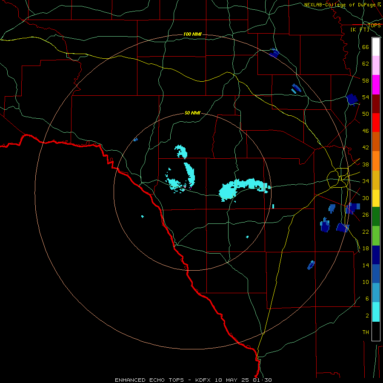Click the "TOPS" legend heading
The height and width of the screenshot is (383, 383).
(374, 26)
